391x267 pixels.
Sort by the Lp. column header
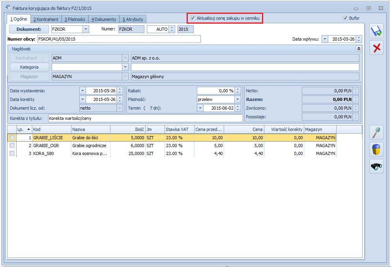24,129
